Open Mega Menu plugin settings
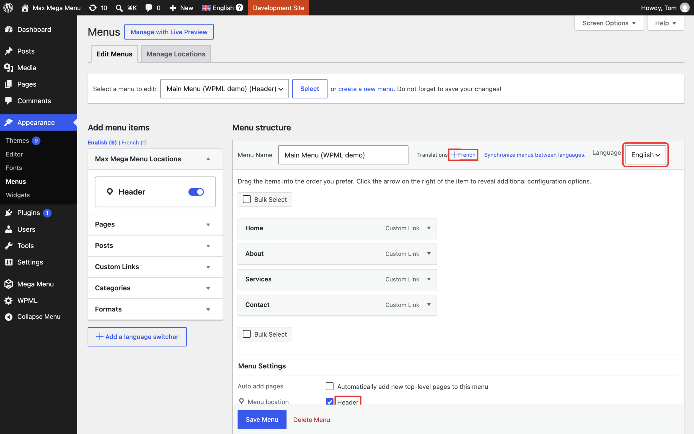The height and width of the screenshot is (434, 694). click(x=38, y=284)
